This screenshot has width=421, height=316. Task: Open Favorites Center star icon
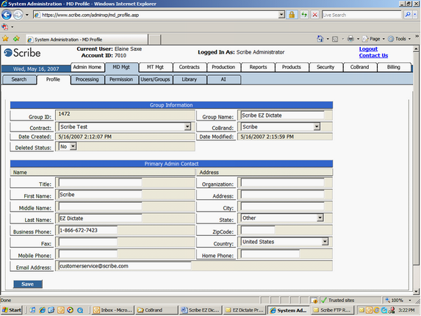pyautogui.click(x=5, y=39)
